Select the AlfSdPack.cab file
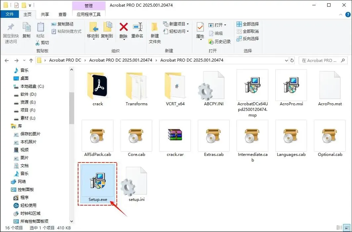The height and width of the screenshot is (232, 352). coord(98,139)
